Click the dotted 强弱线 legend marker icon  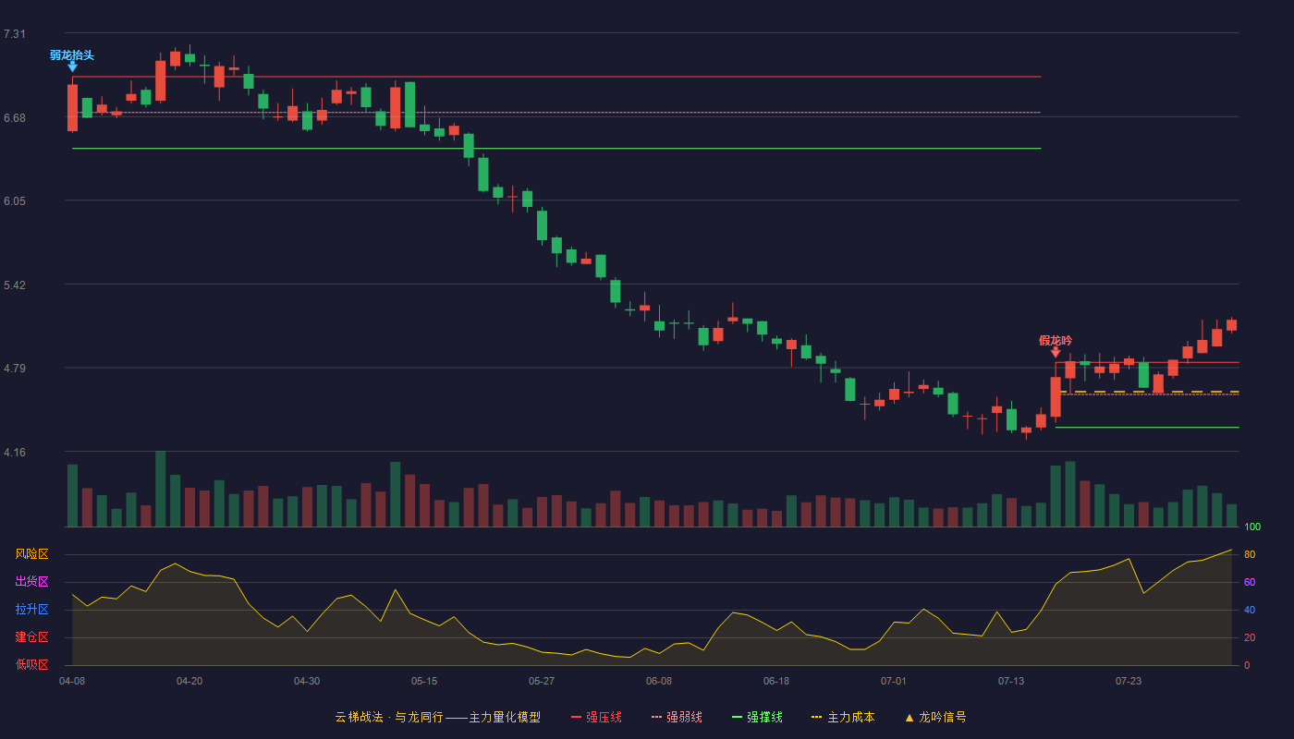click(656, 718)
